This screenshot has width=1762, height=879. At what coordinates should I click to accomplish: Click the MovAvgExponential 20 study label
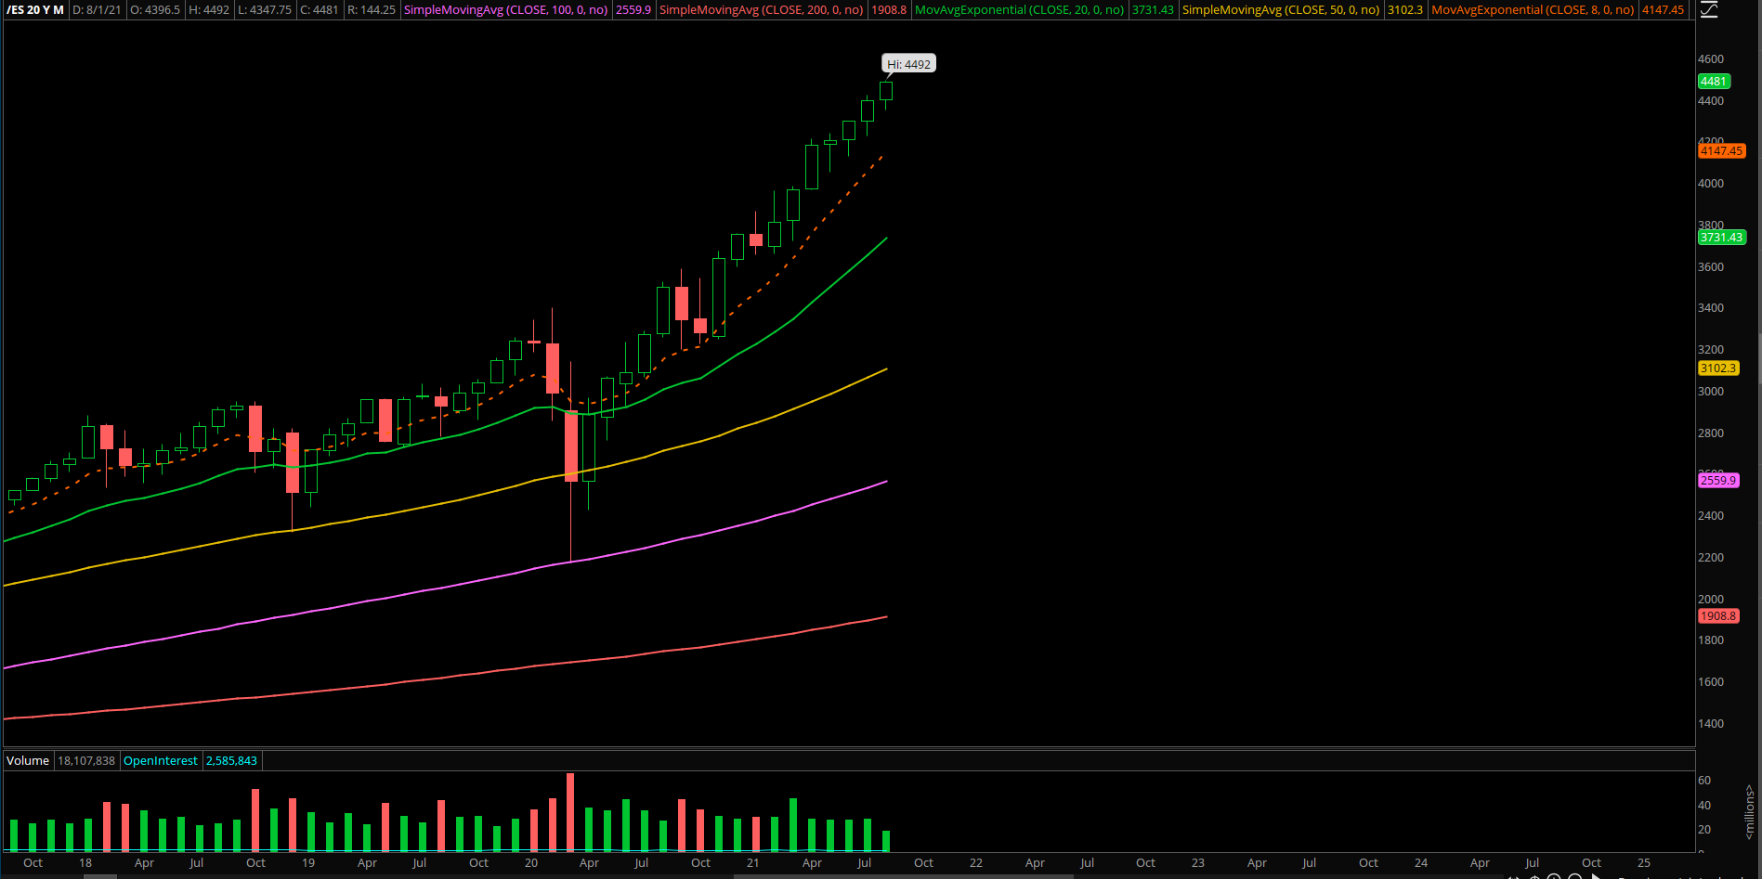tap(1019, 10)
